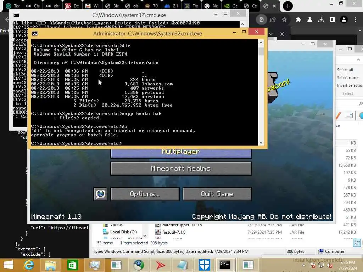The height and width of the screenshot is (272, 363).
Task: Click the Start button
Action: [9, 265]
